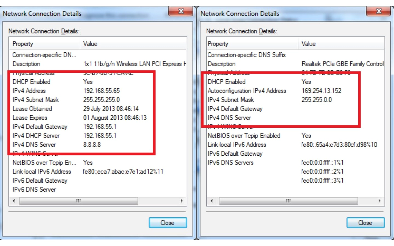Click left scroll arrow in the wireless details list
This screenshot has height=246, width=394.
pyautogui.click(x=14, y=201)
